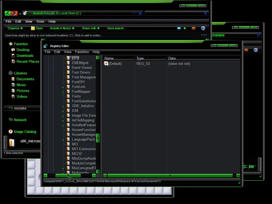Screen dimensions: 272x204
Task: Click search magnifier in the background mistake window
Action: tap(258, 35)
